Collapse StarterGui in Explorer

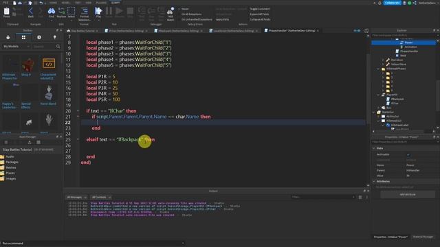[374, 112]
